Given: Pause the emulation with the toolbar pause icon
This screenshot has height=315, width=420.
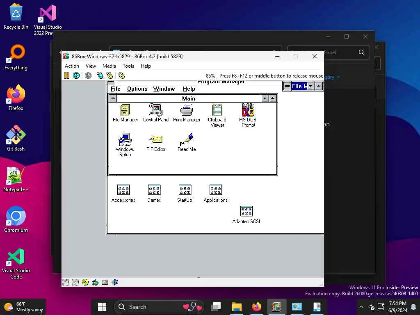Looking at the screenshot, I should point(67,75).
